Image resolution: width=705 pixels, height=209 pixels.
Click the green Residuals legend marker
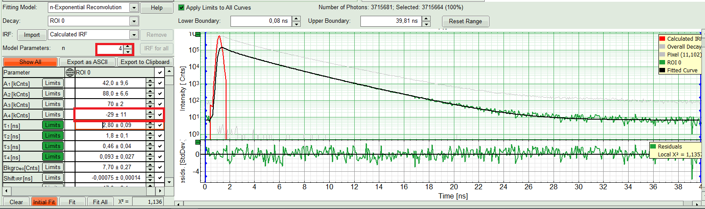653,146
